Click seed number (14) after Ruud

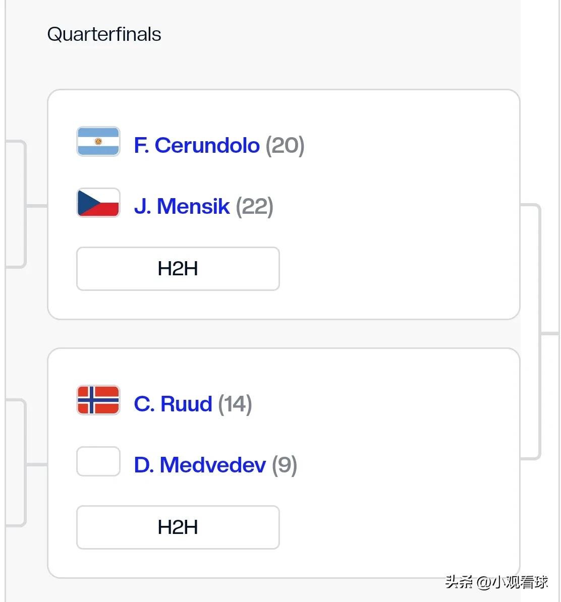tap(235, 404)
